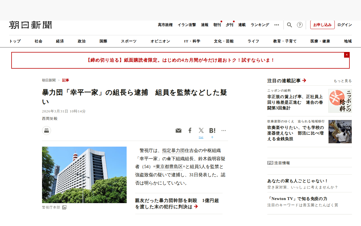Open the 注目の連載記事 heading link
Viewport: 361px width, 226px height.
287,81
